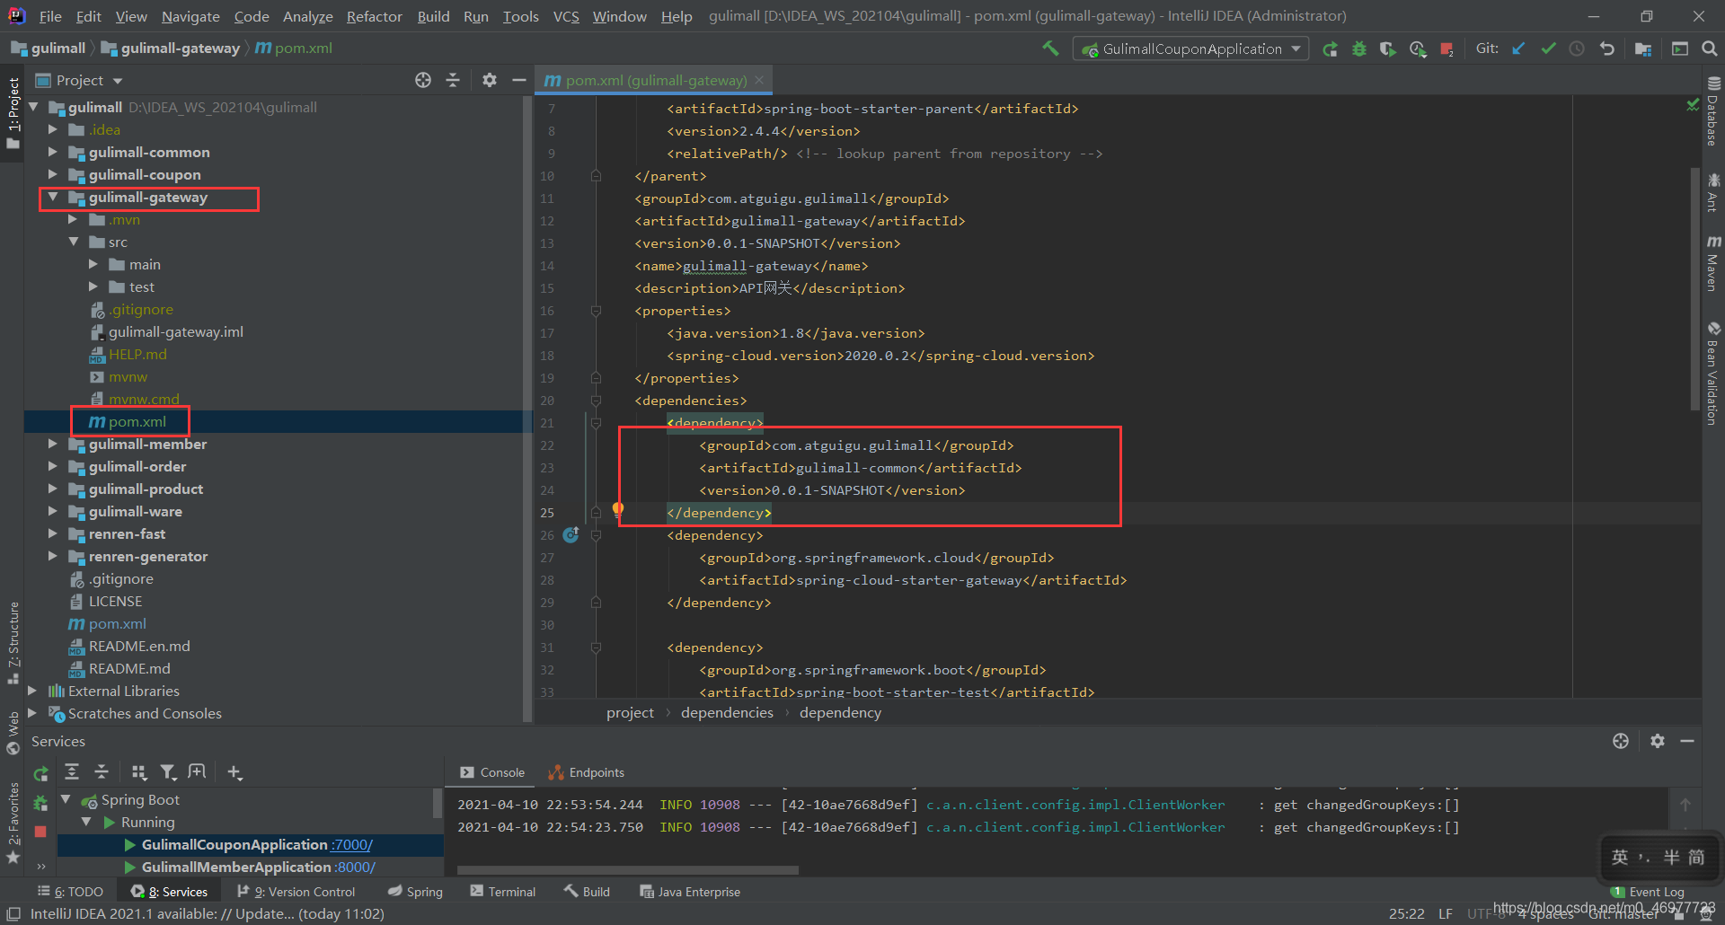
Task: Toggle the Database tool window
Action: click(1713, 111)
